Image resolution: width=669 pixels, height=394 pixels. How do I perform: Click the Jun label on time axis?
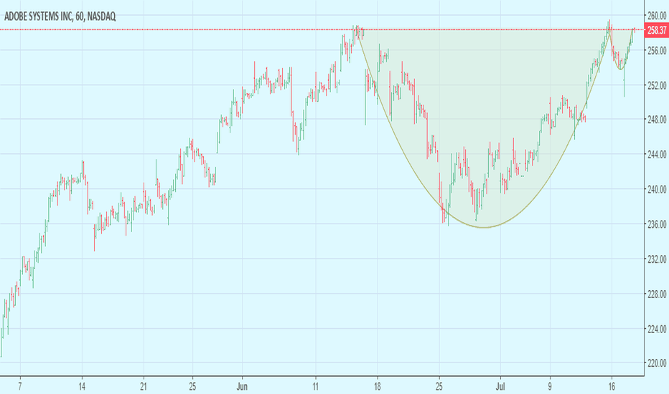(x=242, y=387)
